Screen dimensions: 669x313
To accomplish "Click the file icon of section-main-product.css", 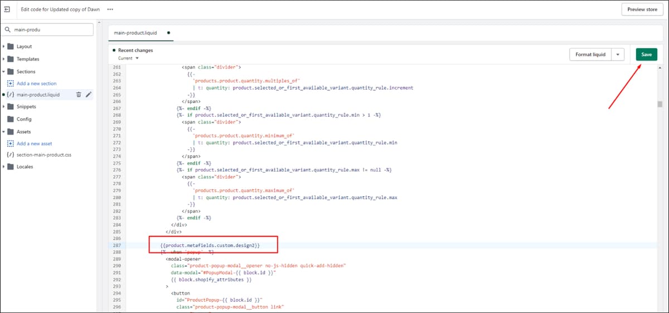I will pos(11,154).
